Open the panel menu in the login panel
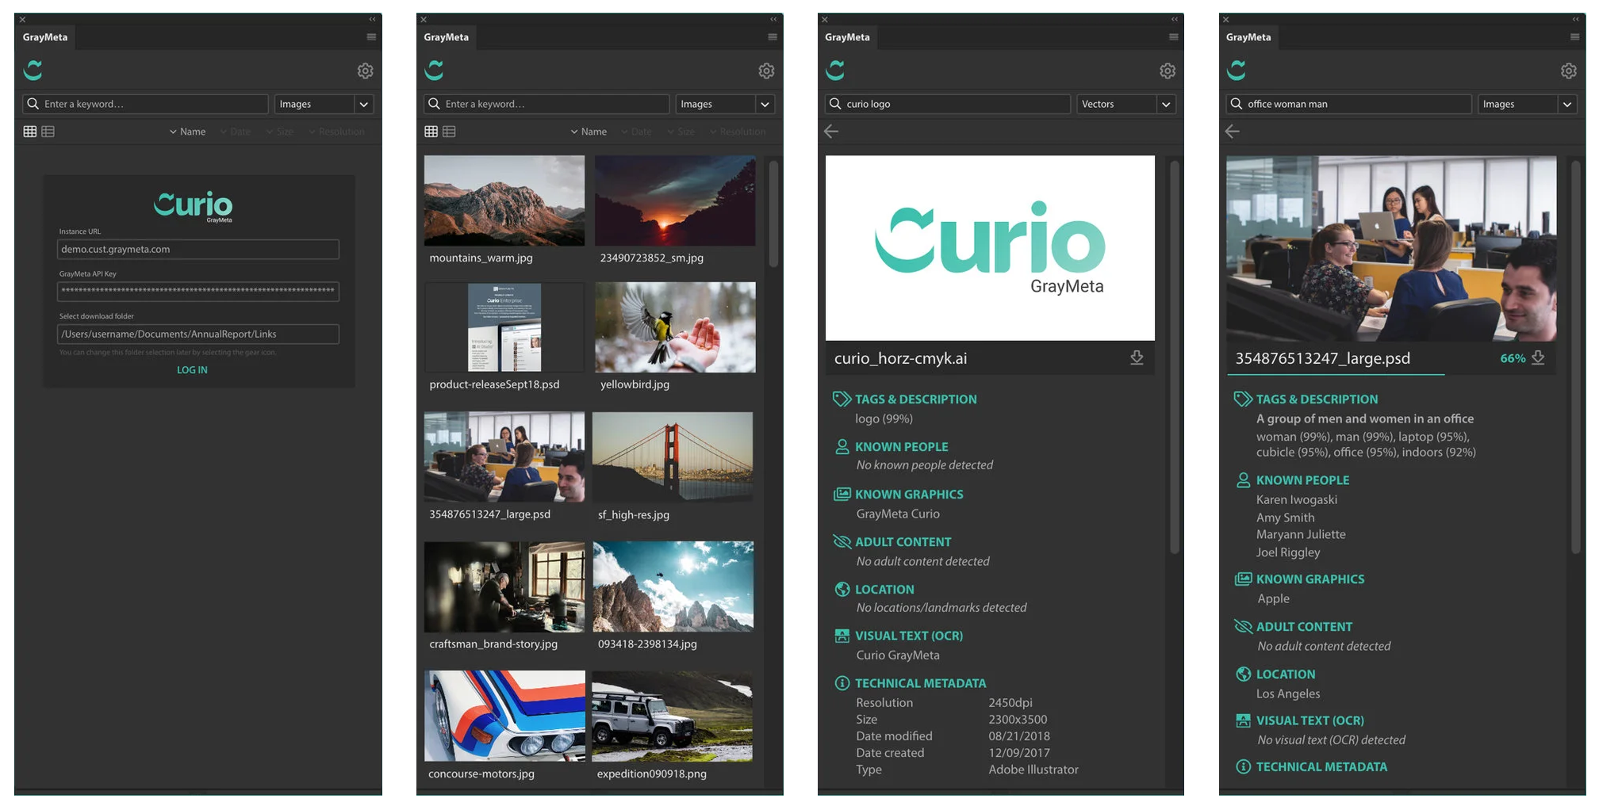The width and height of the screenshot is (1599, 810). tap(371, 37)
